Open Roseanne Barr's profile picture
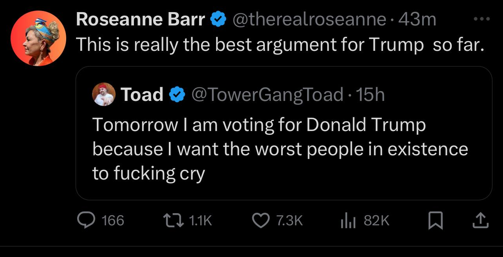 pos(38,38)
